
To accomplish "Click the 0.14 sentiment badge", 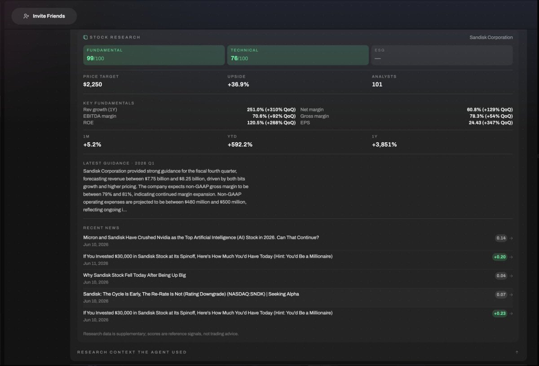I will point(501,238).
